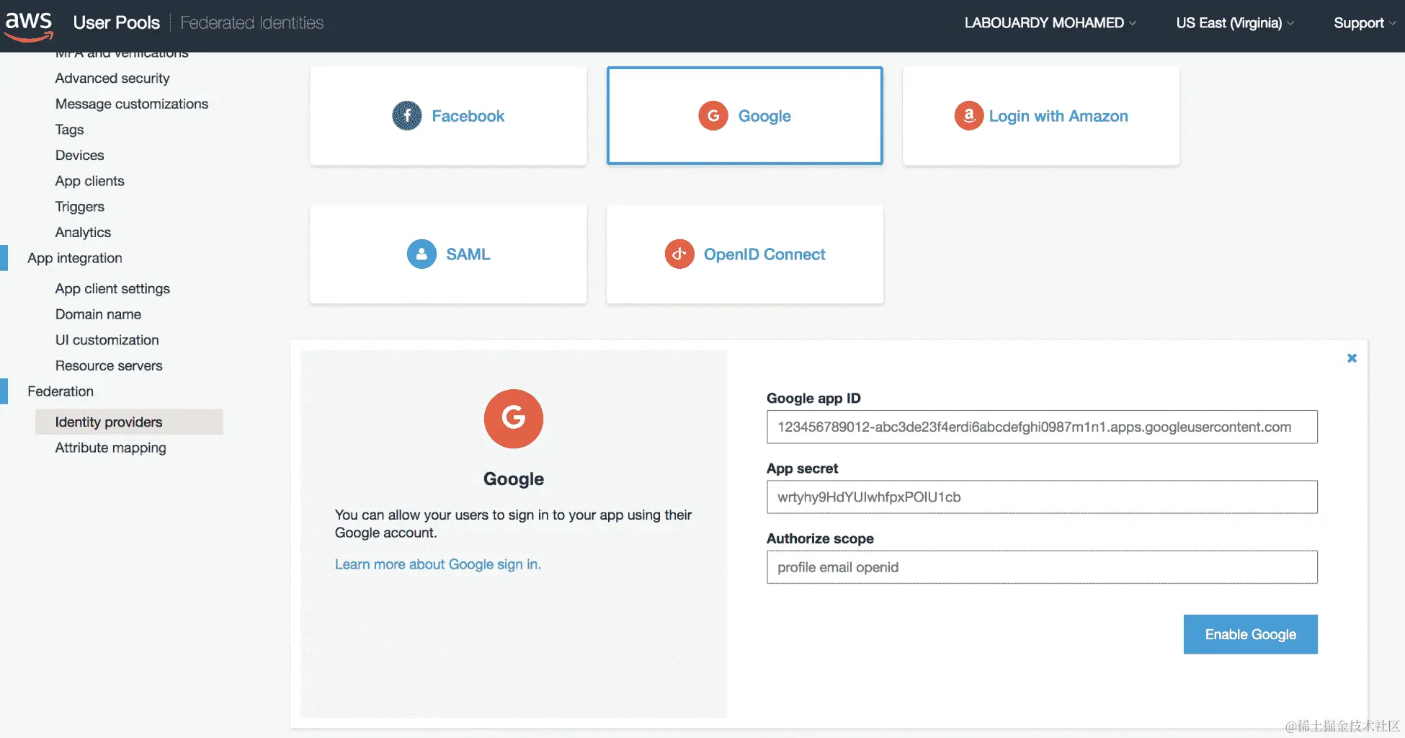
Task: Select the SAML provider label
Action: 468,254
